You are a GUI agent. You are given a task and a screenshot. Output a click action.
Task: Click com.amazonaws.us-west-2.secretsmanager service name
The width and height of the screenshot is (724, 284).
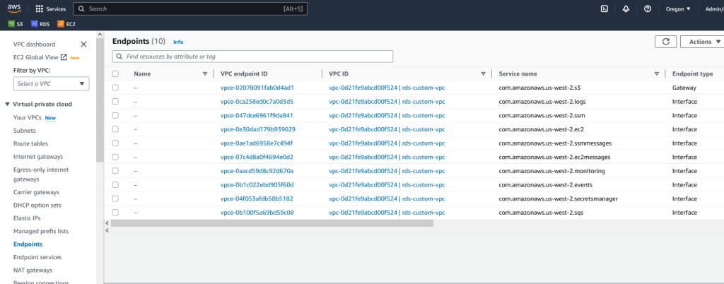(559, 199)
